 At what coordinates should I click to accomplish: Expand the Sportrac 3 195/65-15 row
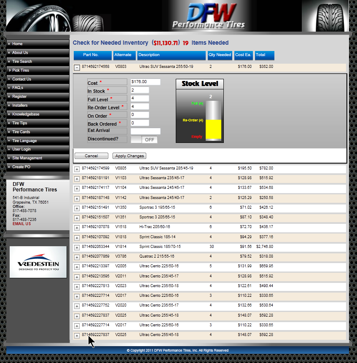point(77,208)
